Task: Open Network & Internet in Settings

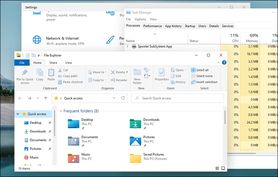Action: pyautogui.click(x=58, y=41)
